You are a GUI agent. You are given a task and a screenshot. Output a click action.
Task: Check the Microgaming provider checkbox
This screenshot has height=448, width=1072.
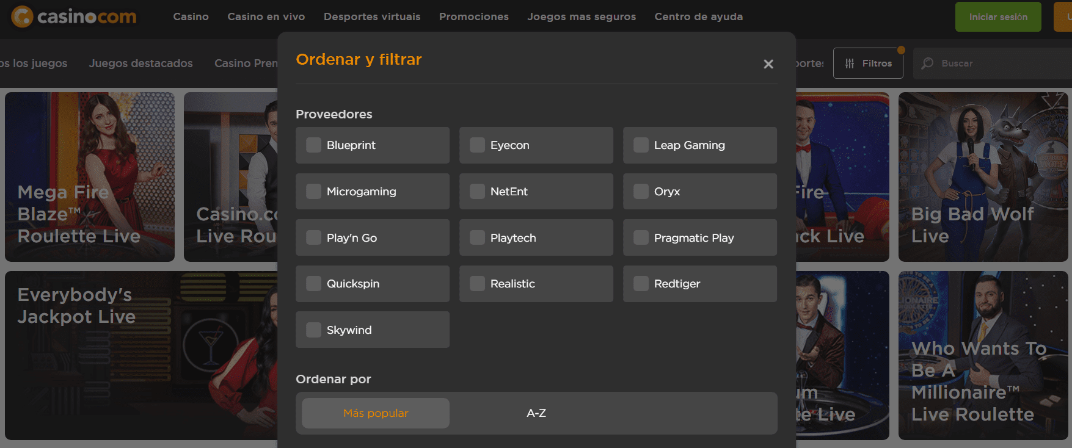[x=313, y=192]
